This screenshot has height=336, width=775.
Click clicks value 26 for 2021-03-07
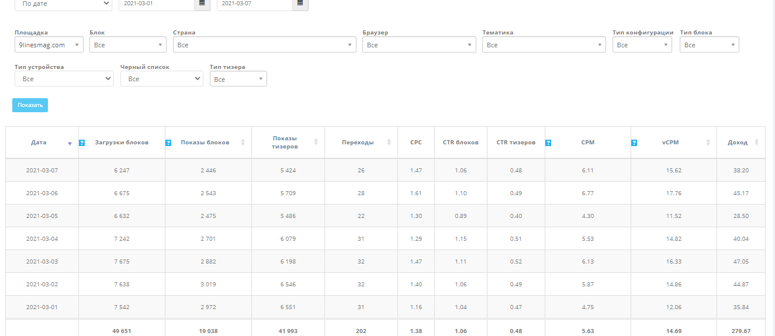[x=361, y=171]
